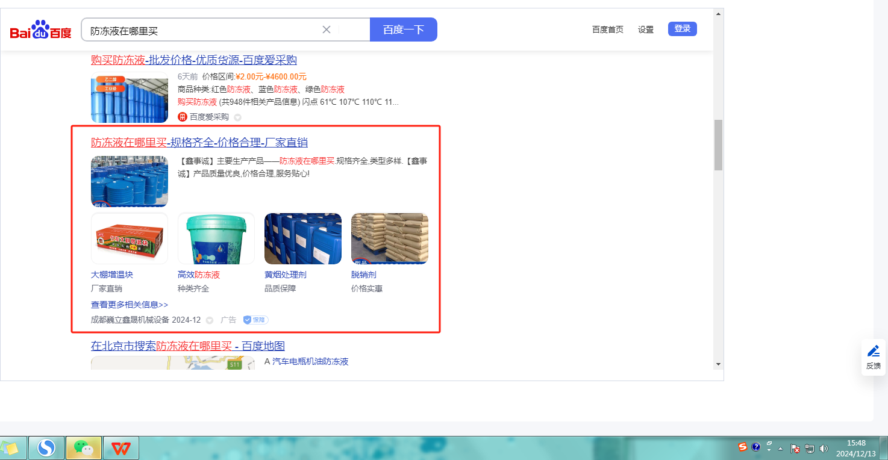Click the Baidu logo
The height and width of the screenshot is (460, 888).
pos(41,30)
